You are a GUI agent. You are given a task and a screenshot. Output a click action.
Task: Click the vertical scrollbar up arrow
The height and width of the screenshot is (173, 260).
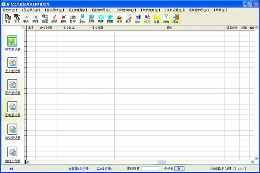[x=257, y=28]
